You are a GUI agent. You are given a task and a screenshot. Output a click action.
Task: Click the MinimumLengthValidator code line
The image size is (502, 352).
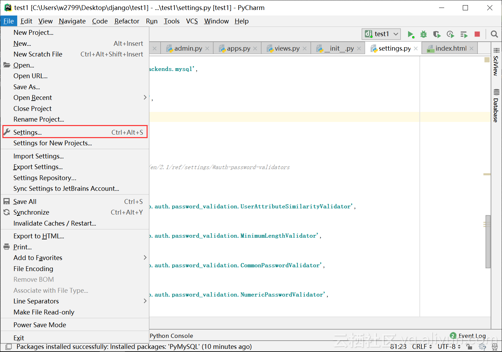[x=235, y=236]
